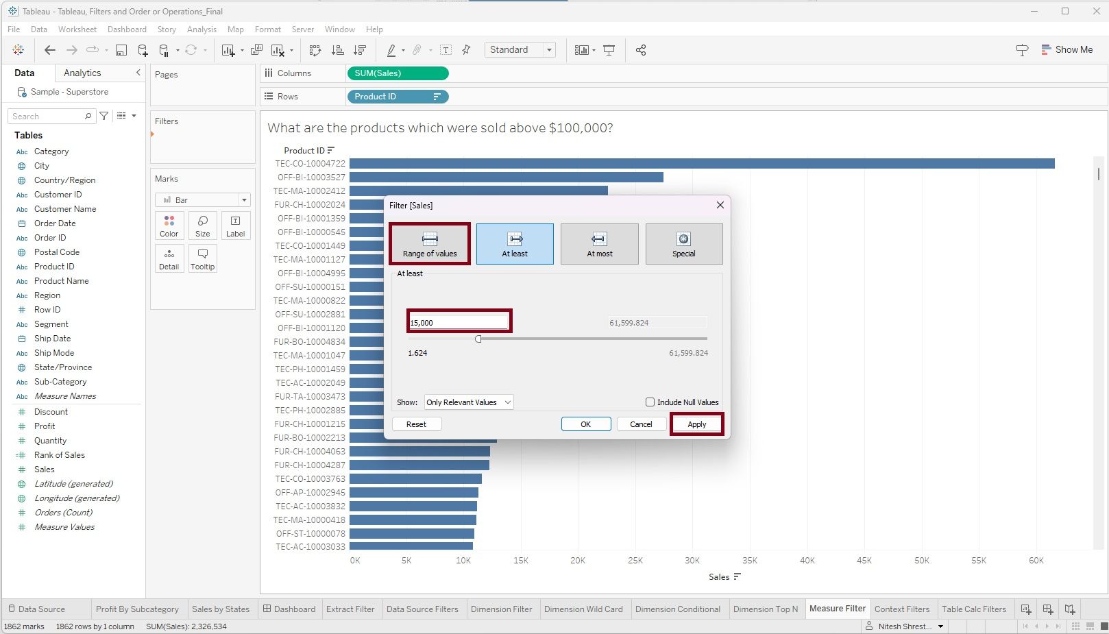Click the Reset button in filter dialog
The image size is (1109, 634).
[416, 424]
